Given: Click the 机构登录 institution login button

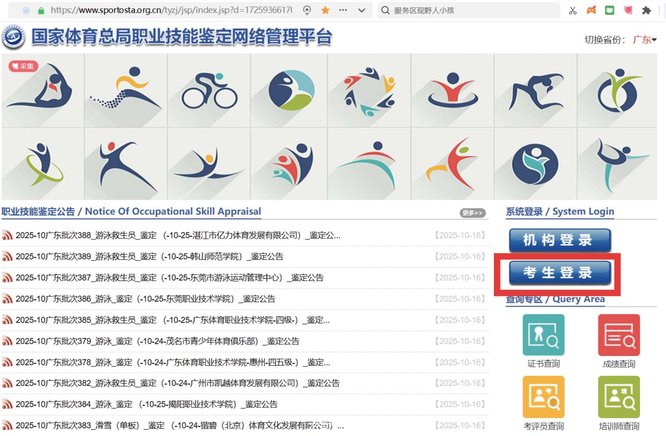Looking at the screenshot, I should pyautogui.click(x=559, y=240).
